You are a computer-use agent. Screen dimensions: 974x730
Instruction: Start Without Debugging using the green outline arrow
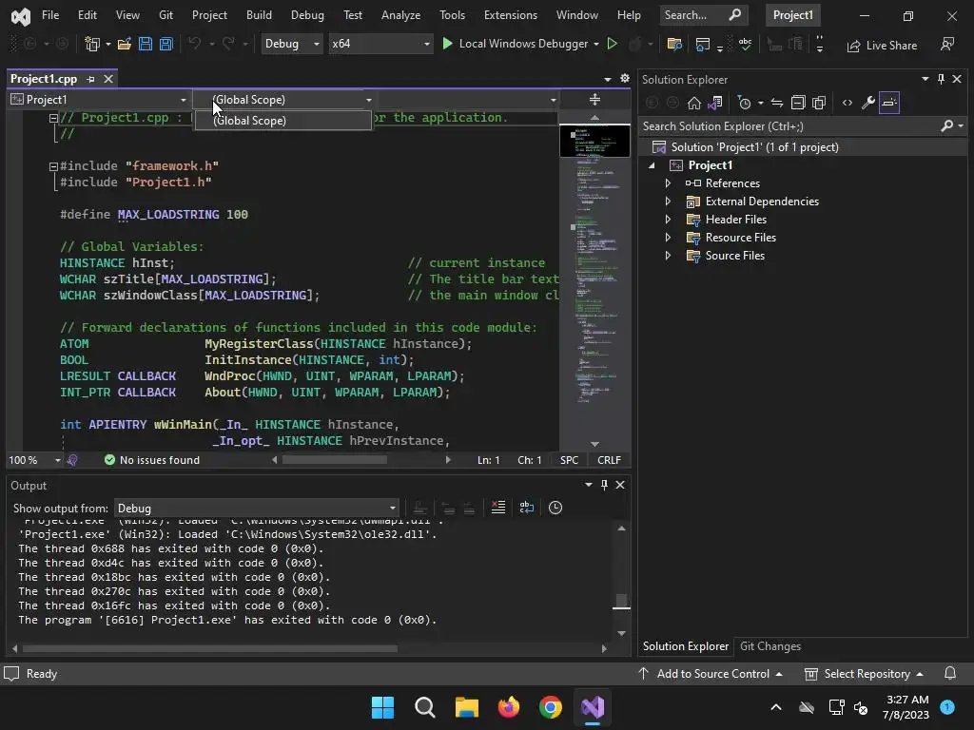[x=612, y=44]
